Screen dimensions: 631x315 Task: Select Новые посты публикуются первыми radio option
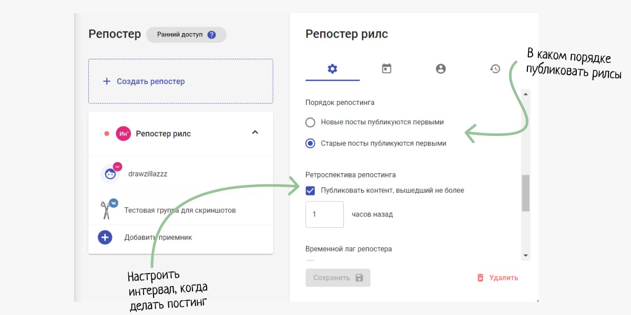(x=310, y=122)
